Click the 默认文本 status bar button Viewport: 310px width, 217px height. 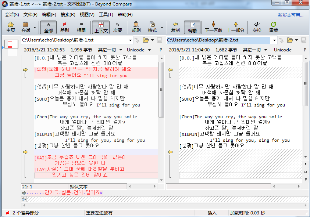[x=78, y=187]
